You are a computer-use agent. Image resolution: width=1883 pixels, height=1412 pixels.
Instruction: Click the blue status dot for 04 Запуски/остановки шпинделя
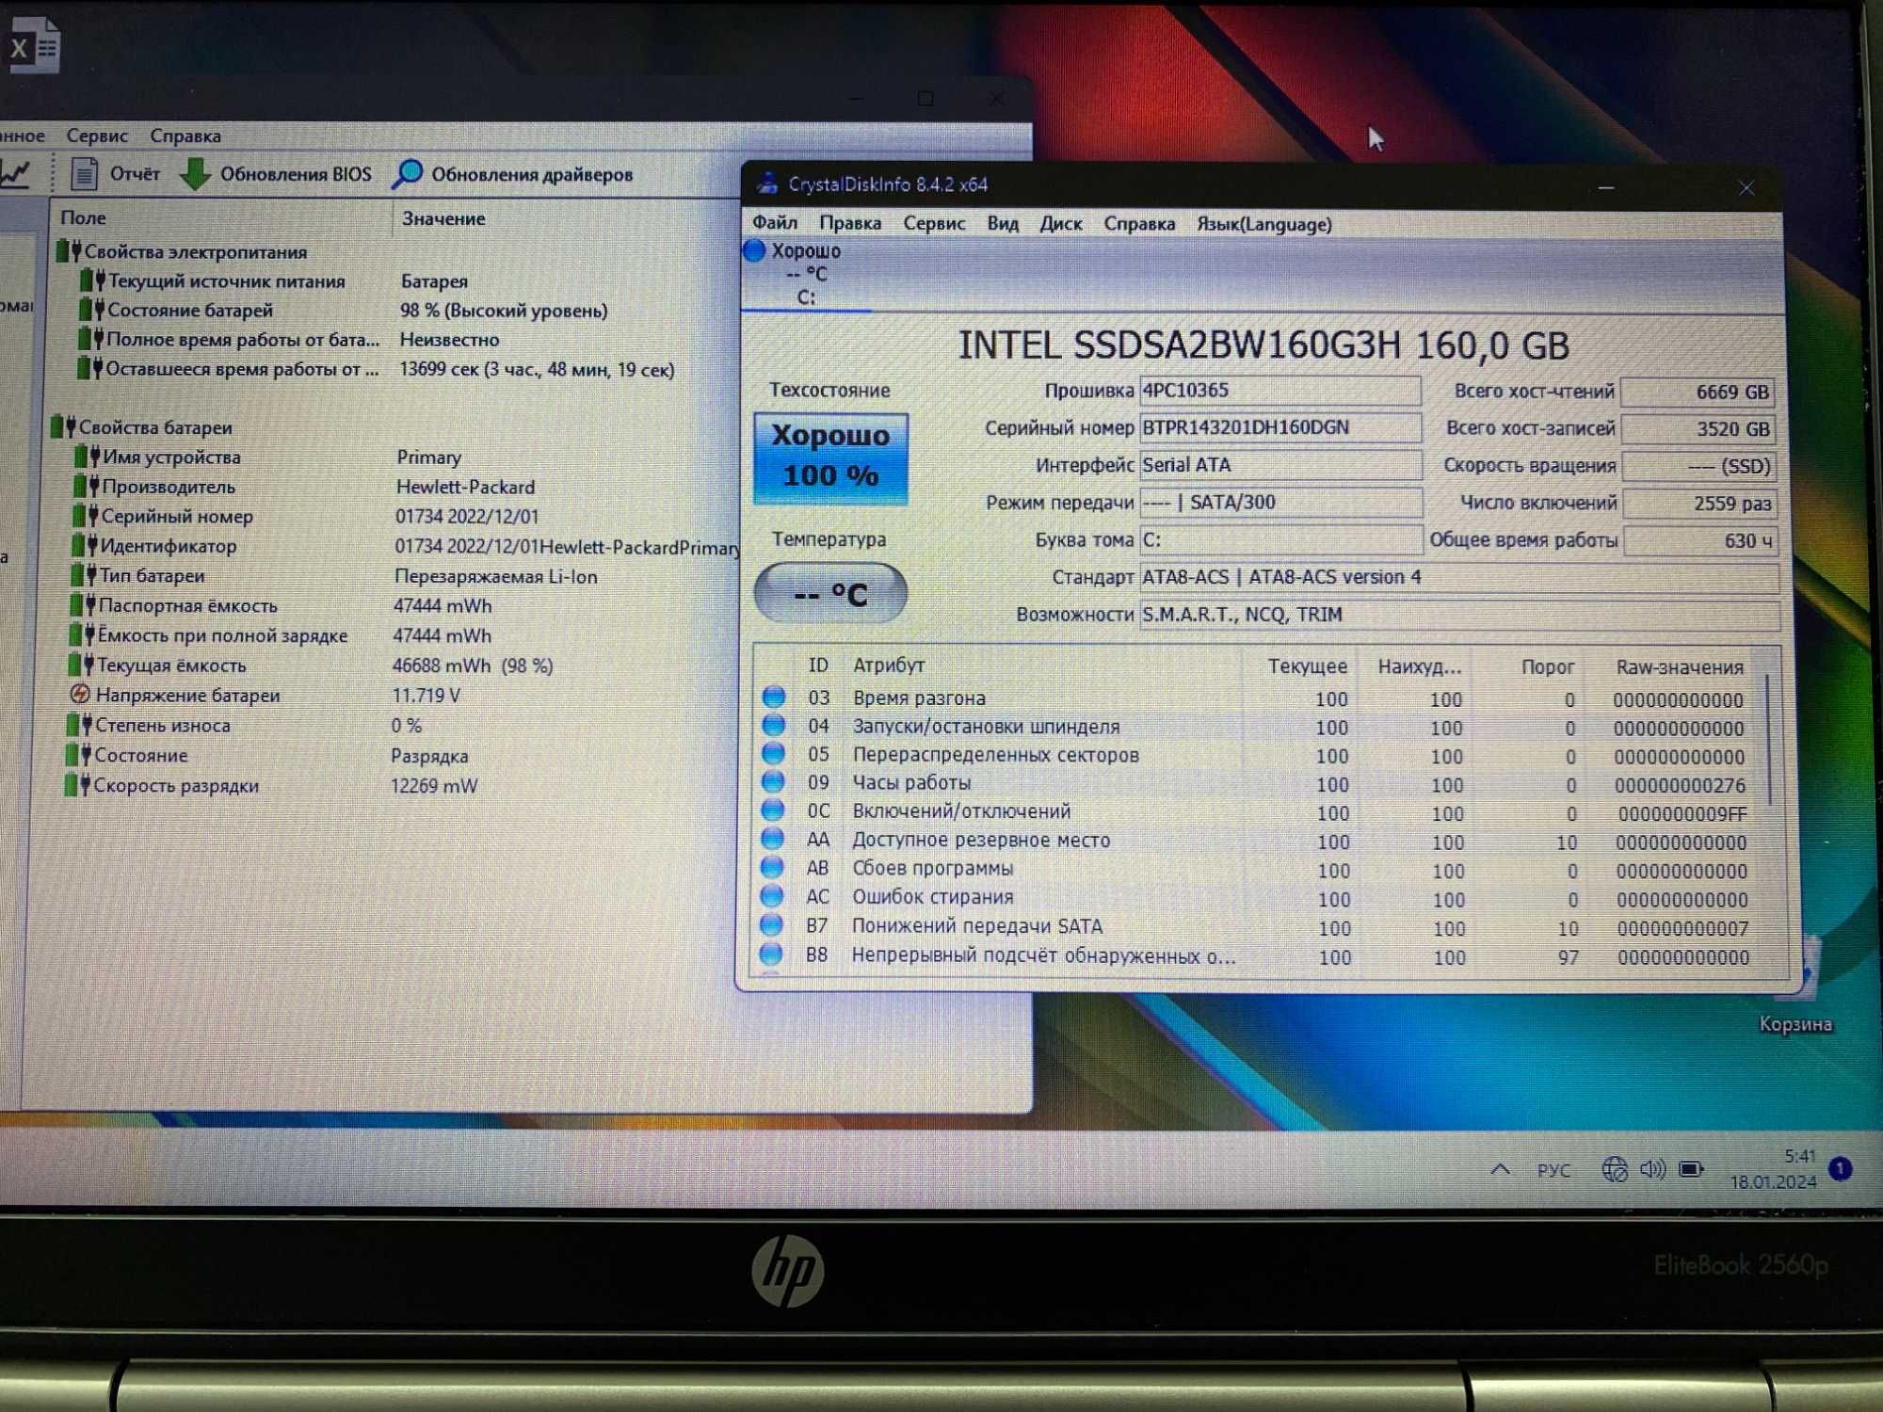pos(774,725)
